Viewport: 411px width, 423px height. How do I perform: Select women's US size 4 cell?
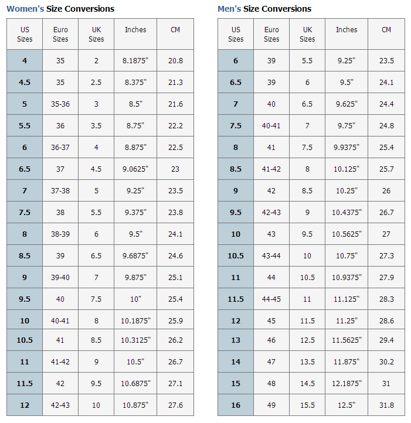click(x=25, y=61)
